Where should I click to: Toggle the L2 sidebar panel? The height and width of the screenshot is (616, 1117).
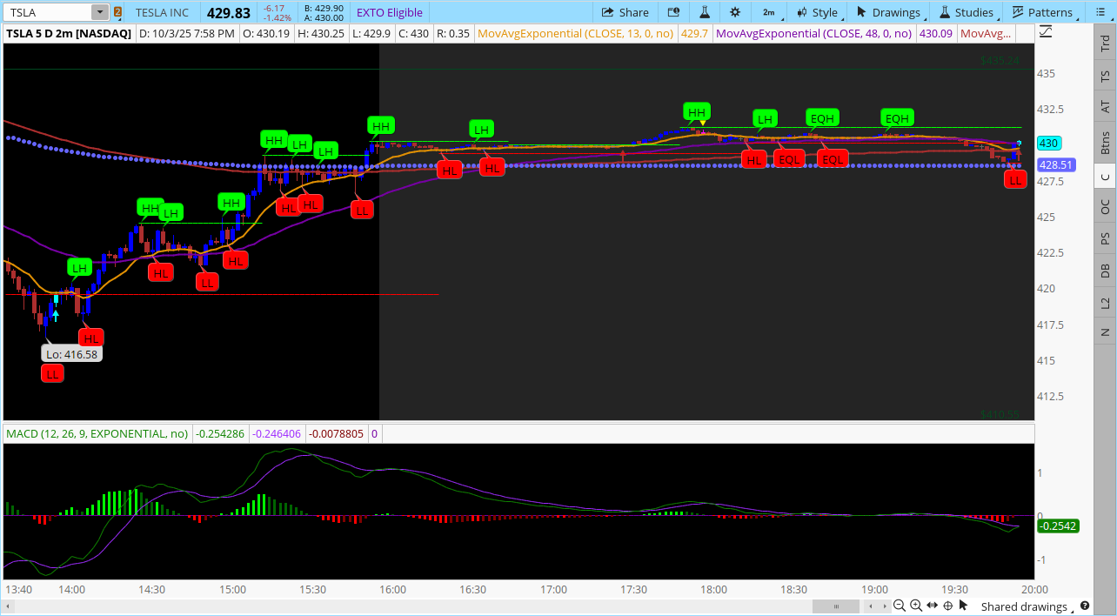tap(1105, 303)
